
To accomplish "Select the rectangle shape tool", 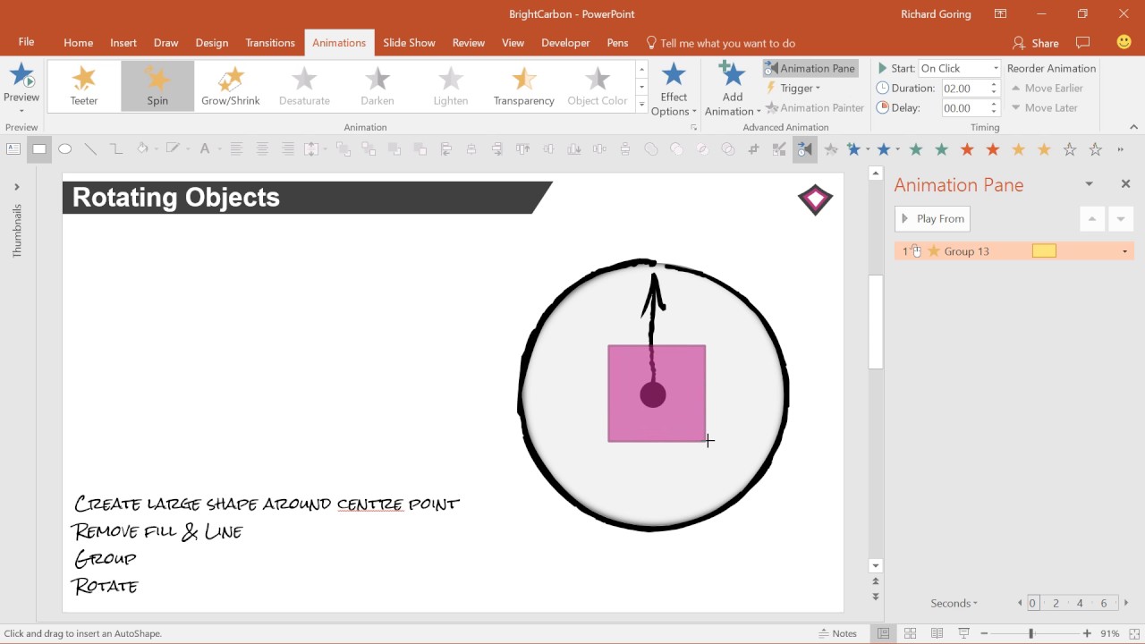I will pos(39,149).
